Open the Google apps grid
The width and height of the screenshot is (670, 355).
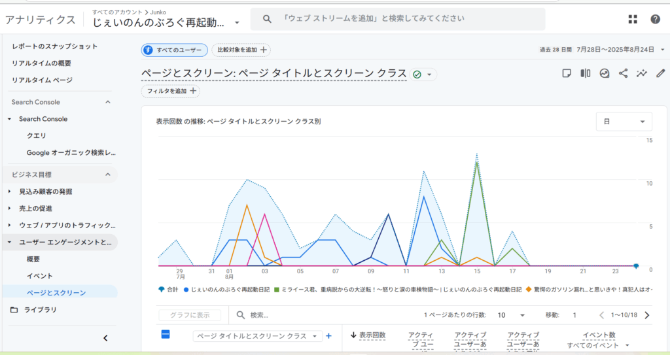click(x=633, y=20)
